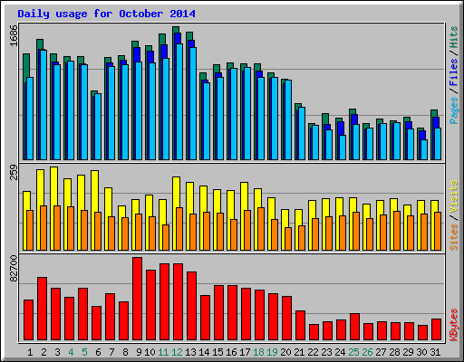Click day label '31' on the x-axis
Image resolution: width=464 pixels, height=362 pixels.
click(435, 352)
